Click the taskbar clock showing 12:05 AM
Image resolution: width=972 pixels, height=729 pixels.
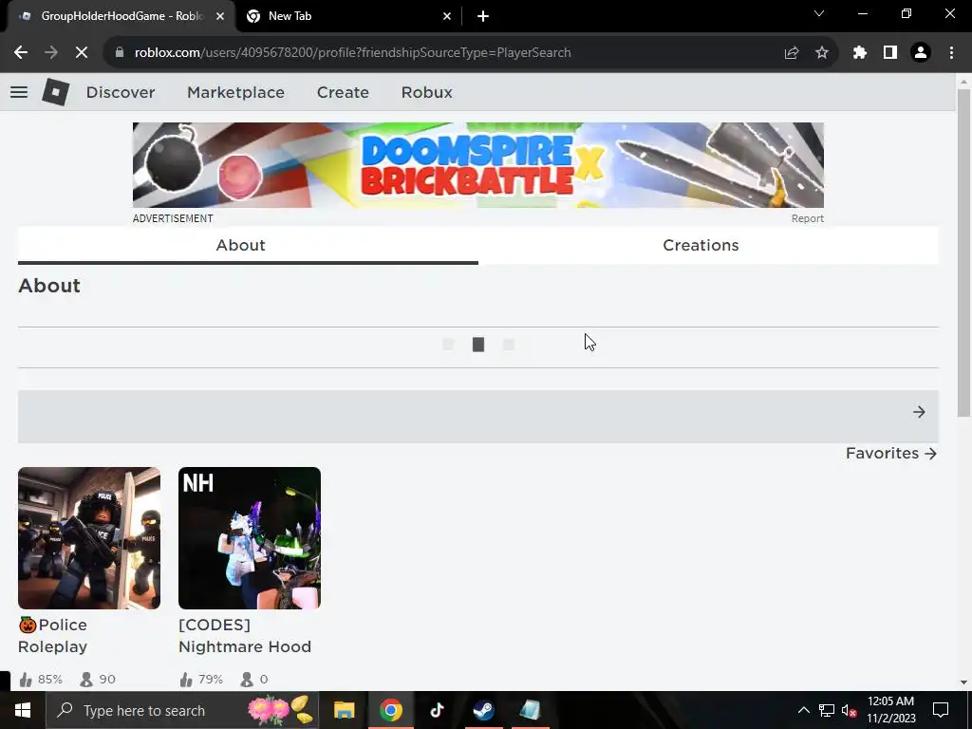(x=890, y=710)
